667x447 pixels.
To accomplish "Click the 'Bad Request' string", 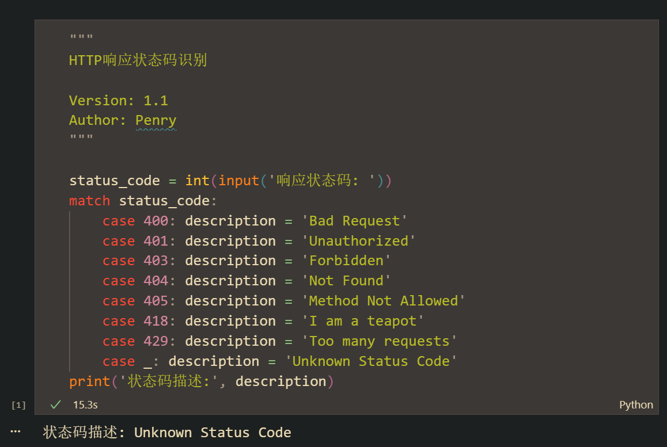I will (x=355, y=221).
